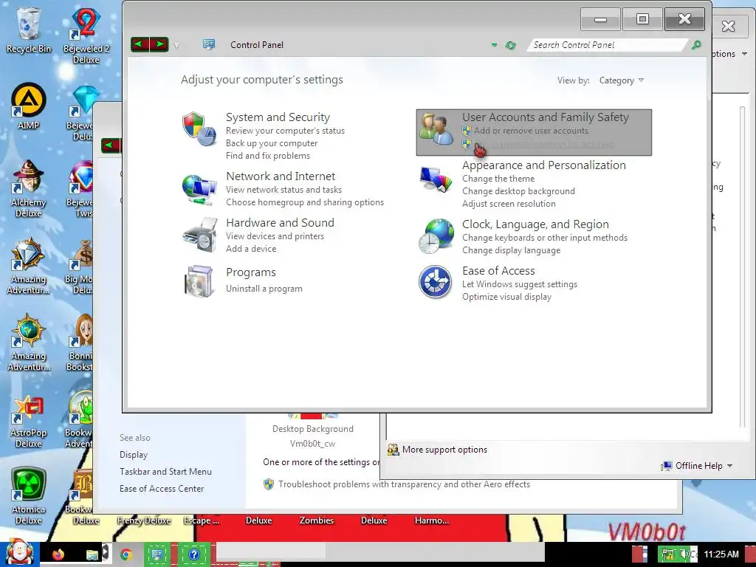
Task: Launch AIMP from desktop
Action: [29, 106]
